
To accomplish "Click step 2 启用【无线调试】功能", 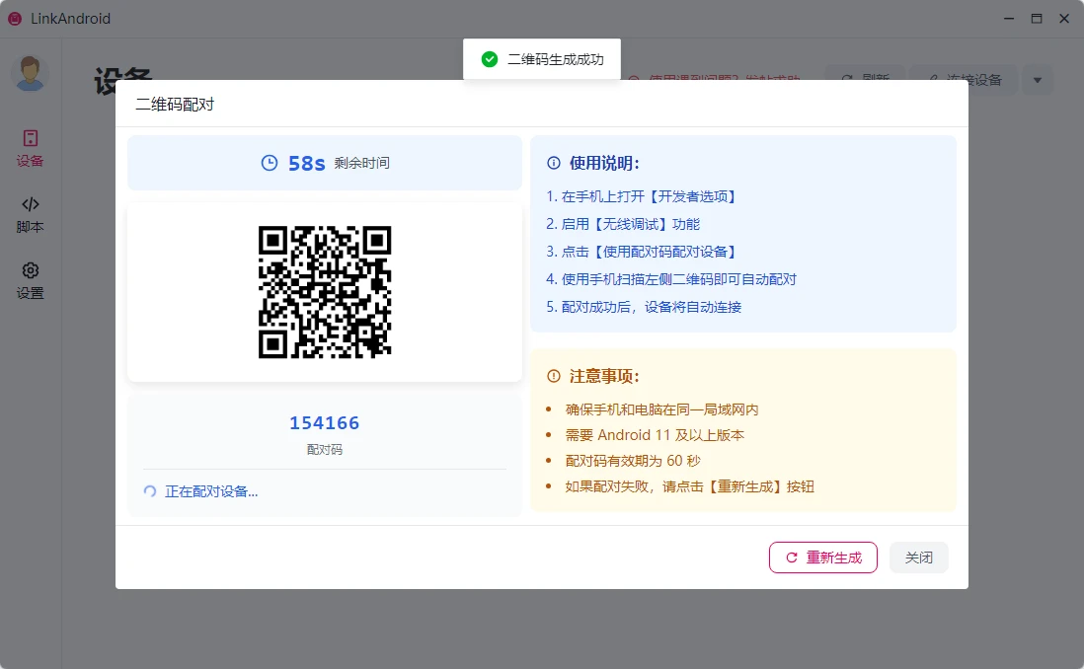I will 623,224.
